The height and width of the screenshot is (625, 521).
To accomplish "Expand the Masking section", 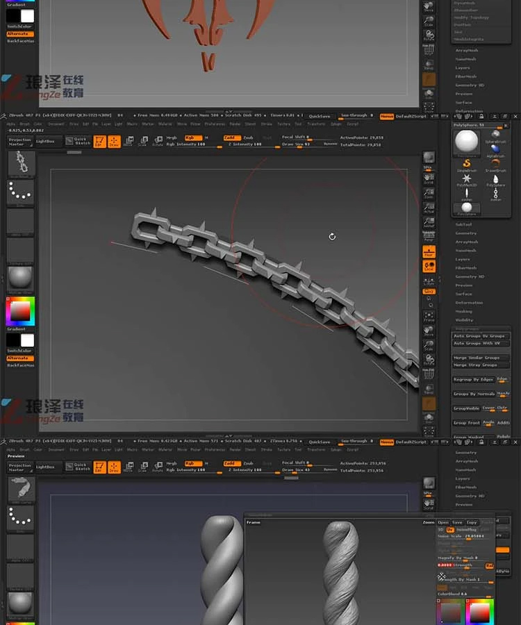I will click(x=464, y=311).
